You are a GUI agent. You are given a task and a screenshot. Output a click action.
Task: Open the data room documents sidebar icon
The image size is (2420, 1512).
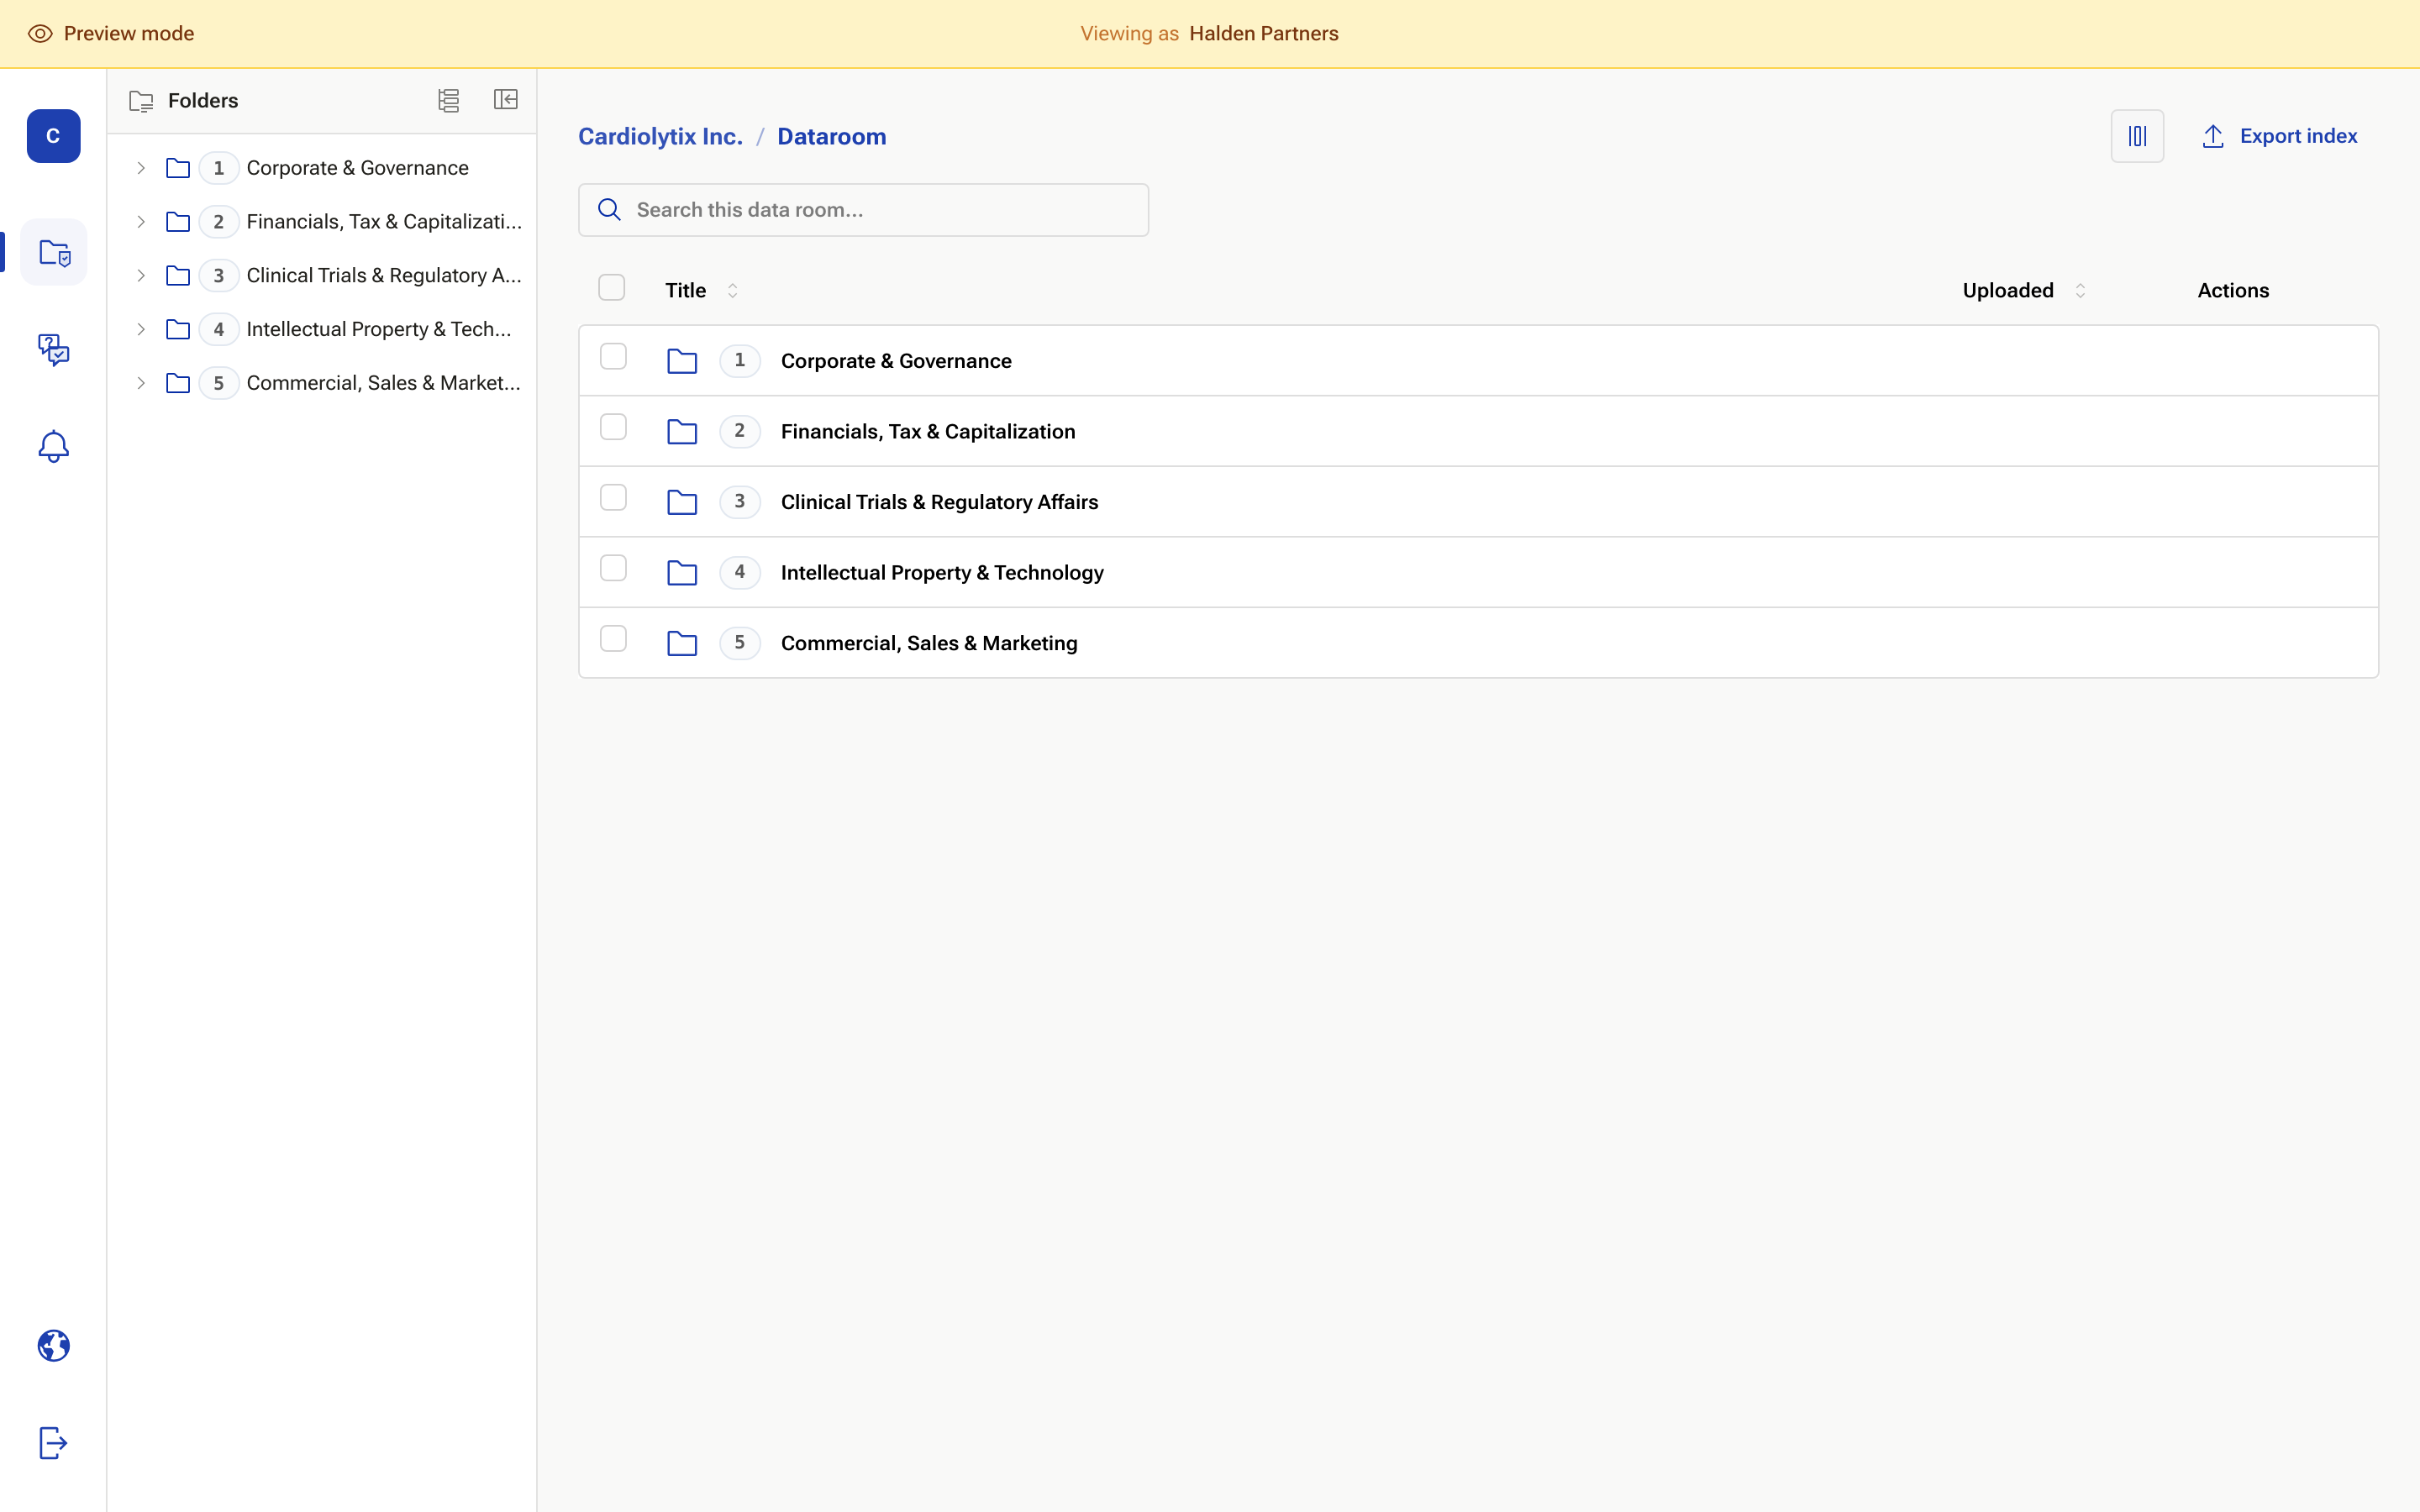53,252
